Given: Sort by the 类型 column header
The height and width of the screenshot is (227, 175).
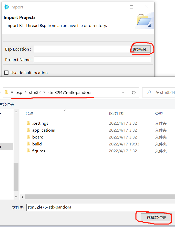Looking at the screenshot, I should click(159, 113).
